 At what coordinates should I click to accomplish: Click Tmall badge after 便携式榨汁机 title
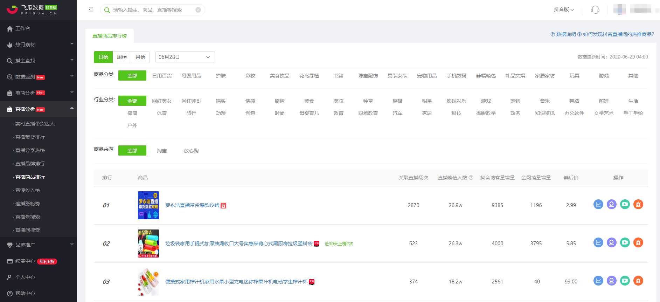(x=312, y=282)
